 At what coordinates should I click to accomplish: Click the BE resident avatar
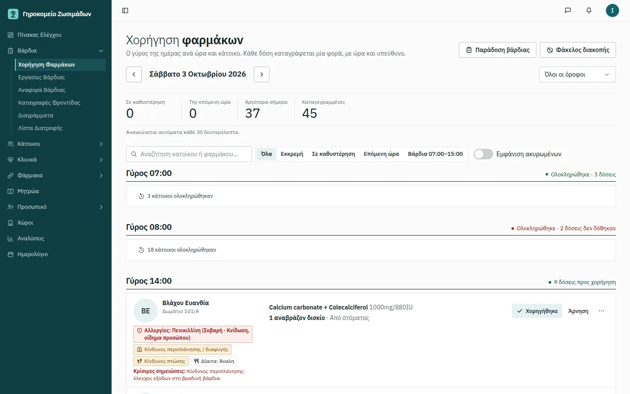146,311
